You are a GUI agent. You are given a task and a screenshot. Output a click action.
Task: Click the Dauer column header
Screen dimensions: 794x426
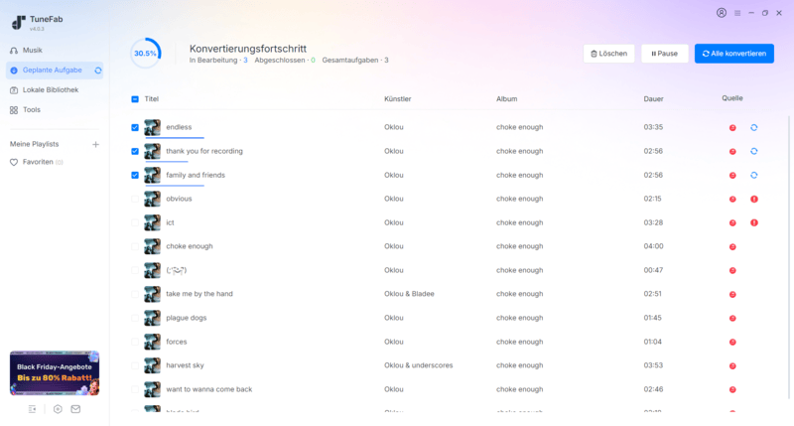pyautogui.click(x=653, y=99)
